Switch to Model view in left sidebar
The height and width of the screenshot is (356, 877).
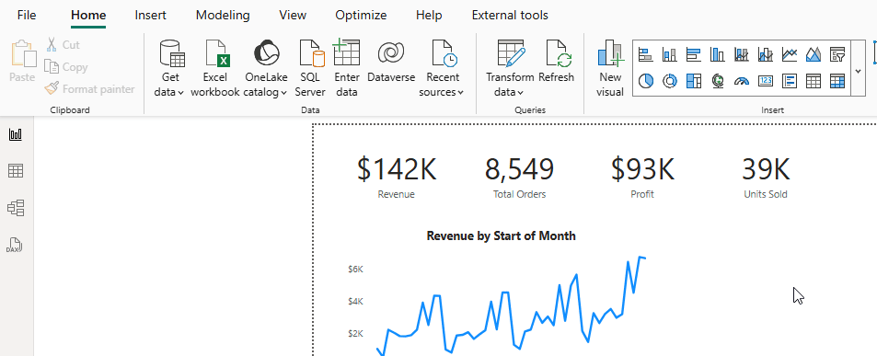click(16, 209)
